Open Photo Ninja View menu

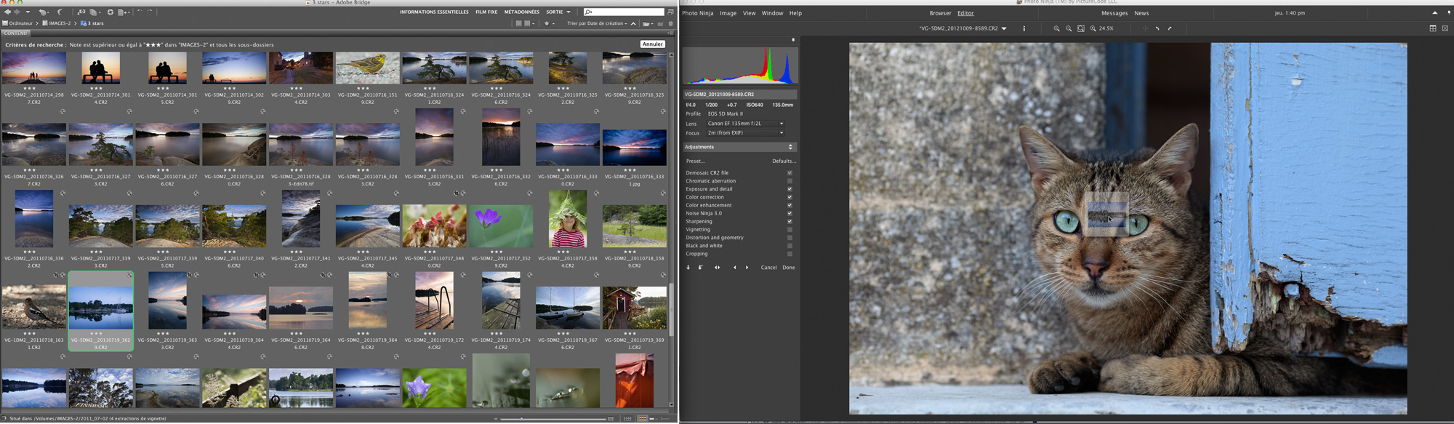(x=749, y=13)
